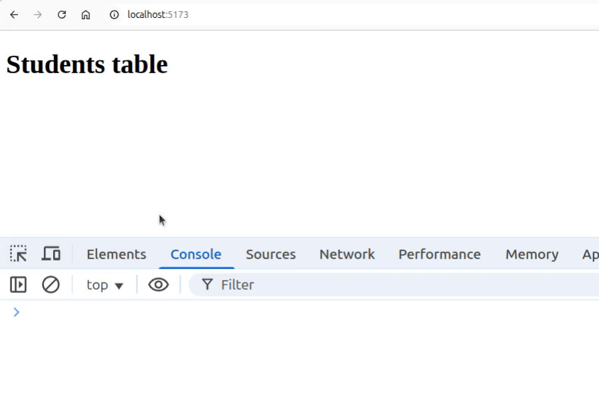Image resolution: width=599 pixels, height=411 pixels.
Task: Navigate back with the browser back arrow
Action: pos(15,14)
